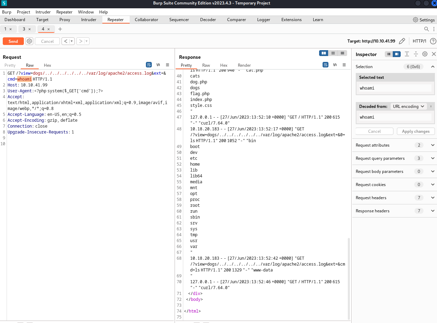The height and width of the screenshot is (323, 437).
Task: Switch to the Decoder tab
Action: pyautogui.click(x=208, y=20)
